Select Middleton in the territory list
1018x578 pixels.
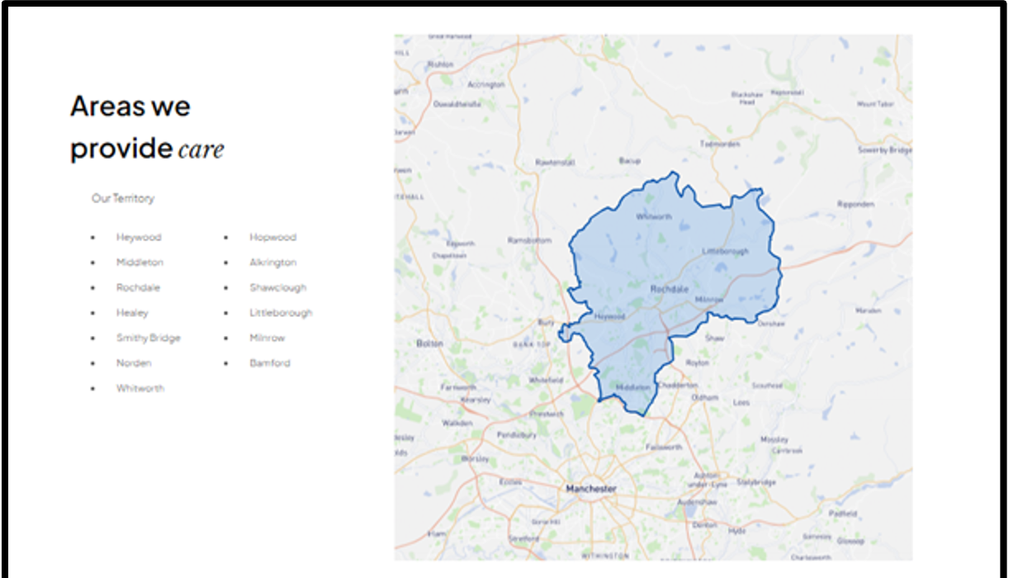(x=140, y=263)
